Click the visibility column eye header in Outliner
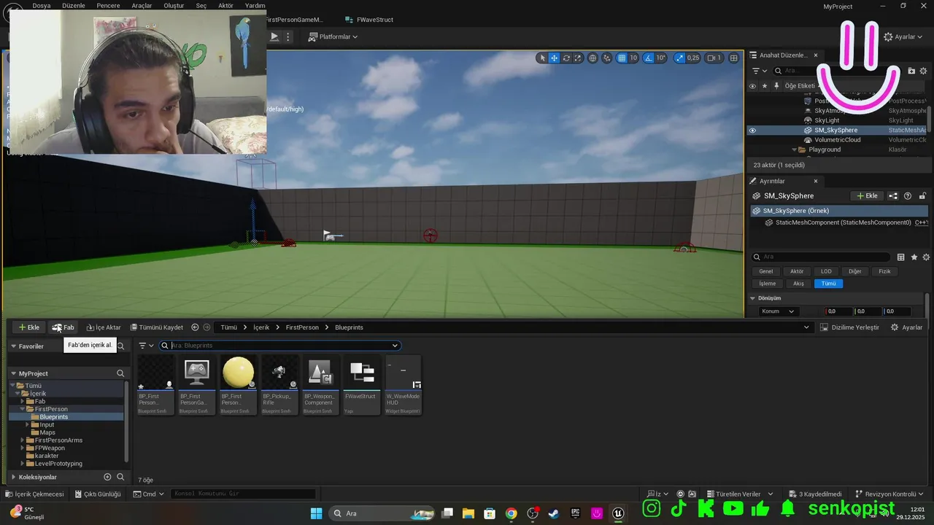This screenshot has width=934, height=525. click(752, 86)
